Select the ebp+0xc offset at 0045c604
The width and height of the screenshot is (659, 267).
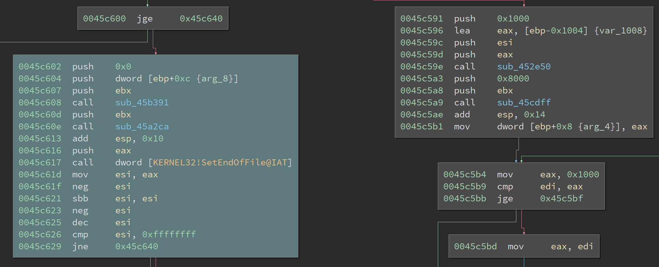172,79
